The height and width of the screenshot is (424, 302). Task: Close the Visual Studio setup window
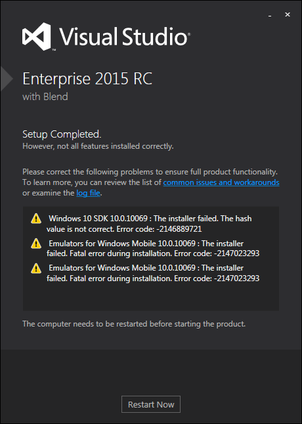coord(288,14)
